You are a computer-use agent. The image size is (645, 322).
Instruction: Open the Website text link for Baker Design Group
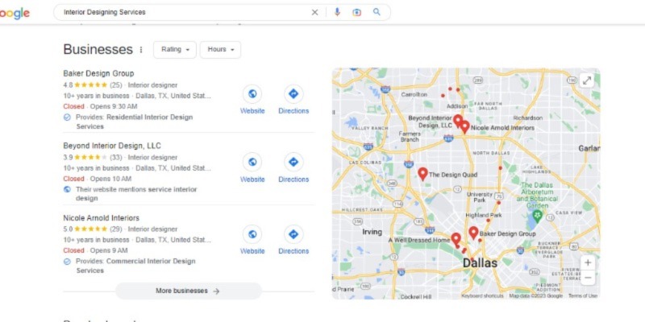coord(252,111)
